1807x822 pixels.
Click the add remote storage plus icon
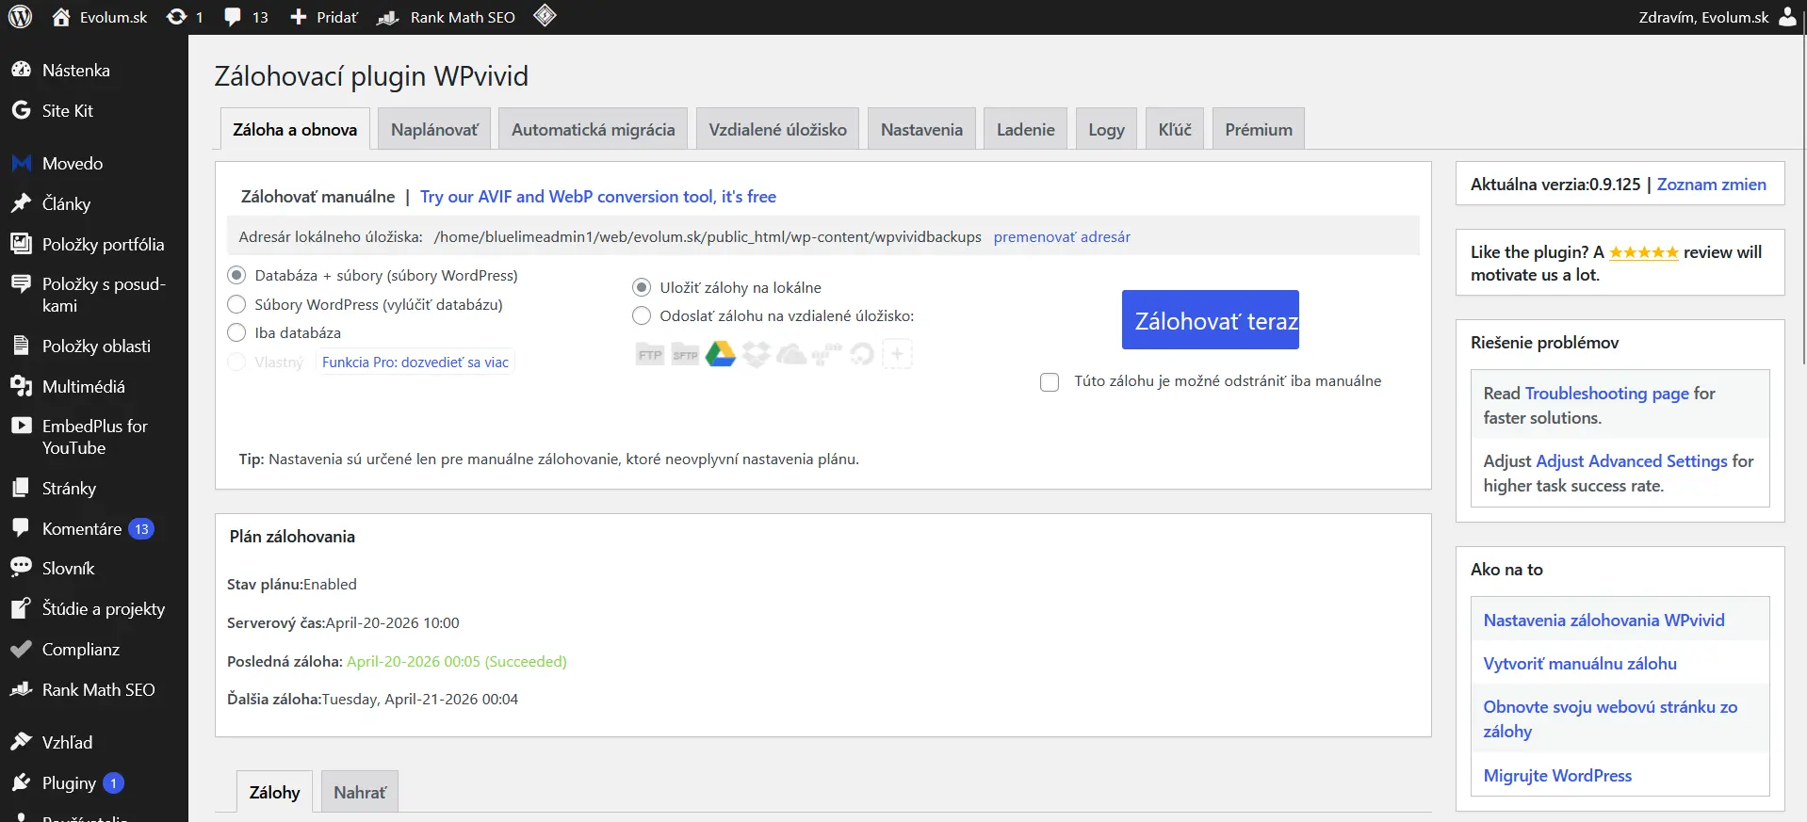[x=897, y=354]
